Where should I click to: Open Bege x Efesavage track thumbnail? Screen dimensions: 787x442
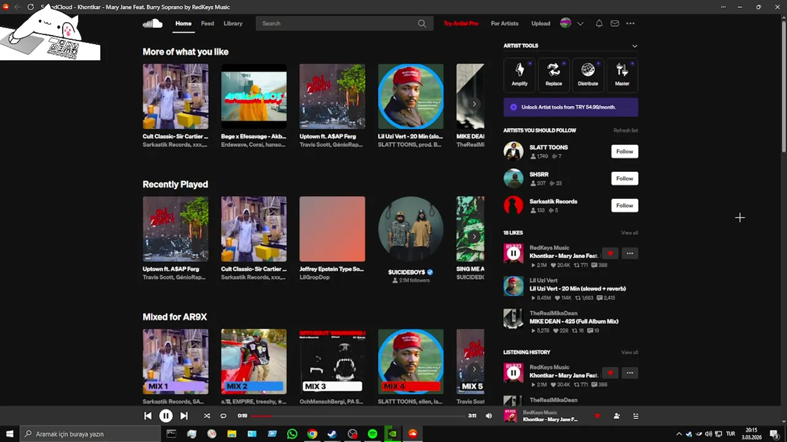point(254,96)
